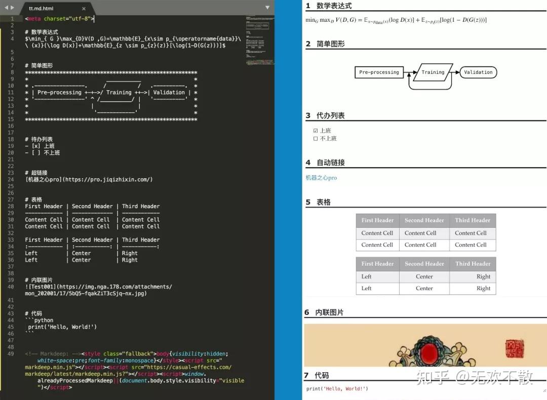Click the next-tab right arrow in the editor
The width and height of the screenshot is (547, 400).
[x=13, y=7]
